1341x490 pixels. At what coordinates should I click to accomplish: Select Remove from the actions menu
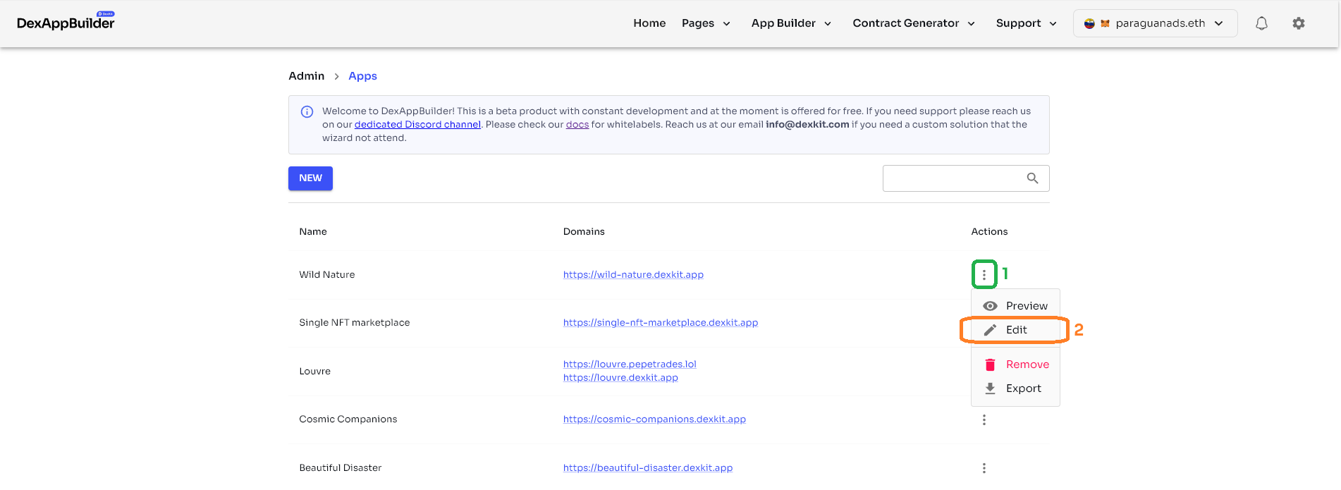[1016, 365]
